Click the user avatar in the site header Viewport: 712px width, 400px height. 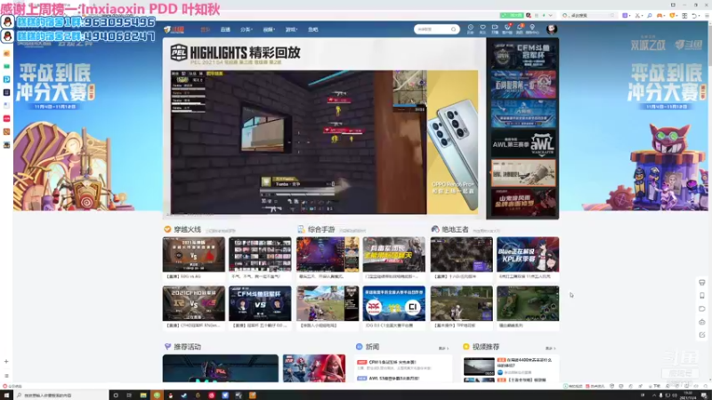coord(552,29)
